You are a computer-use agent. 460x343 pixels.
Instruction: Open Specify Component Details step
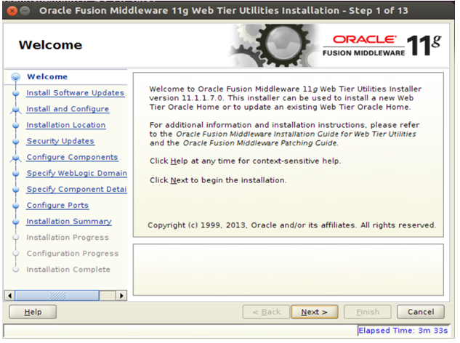[76, 189]
